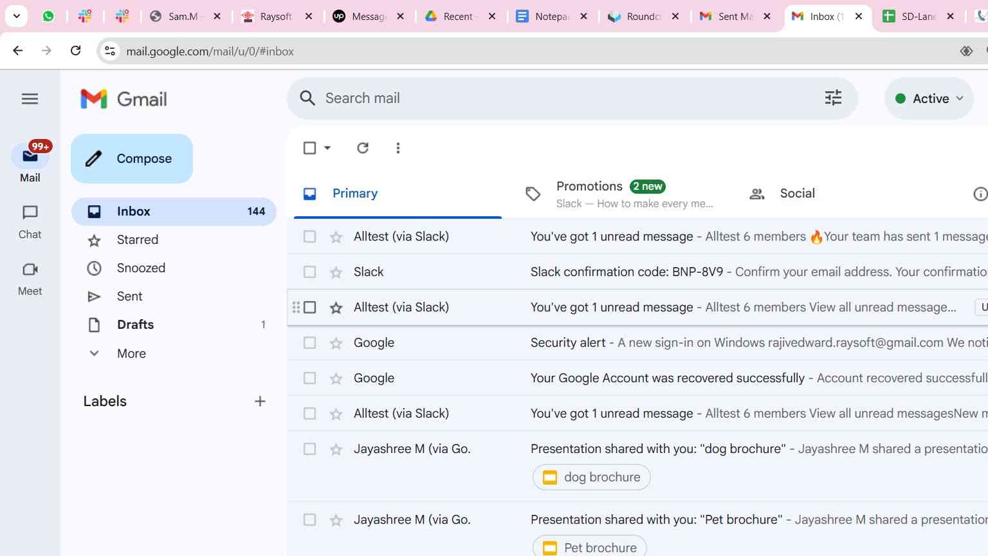Screen dimensions: 988x556
Task: Click the browser address bar URL
Action: pyautogui.click(x=210, y=51)
